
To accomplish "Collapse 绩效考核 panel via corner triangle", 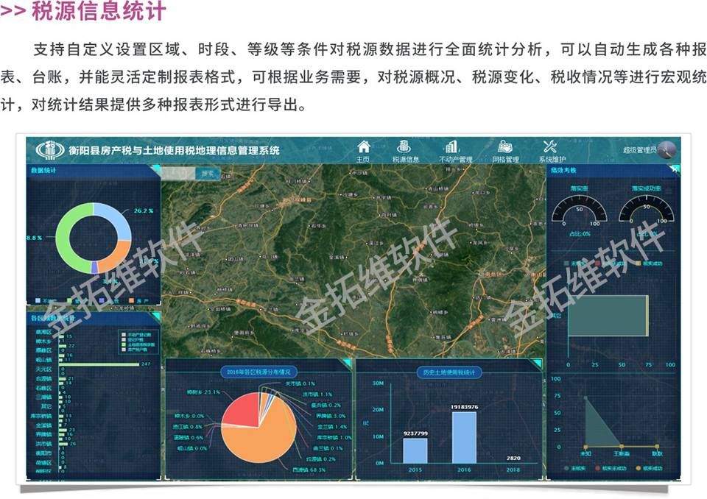I will pyautogui.click(x=675, y=169).
